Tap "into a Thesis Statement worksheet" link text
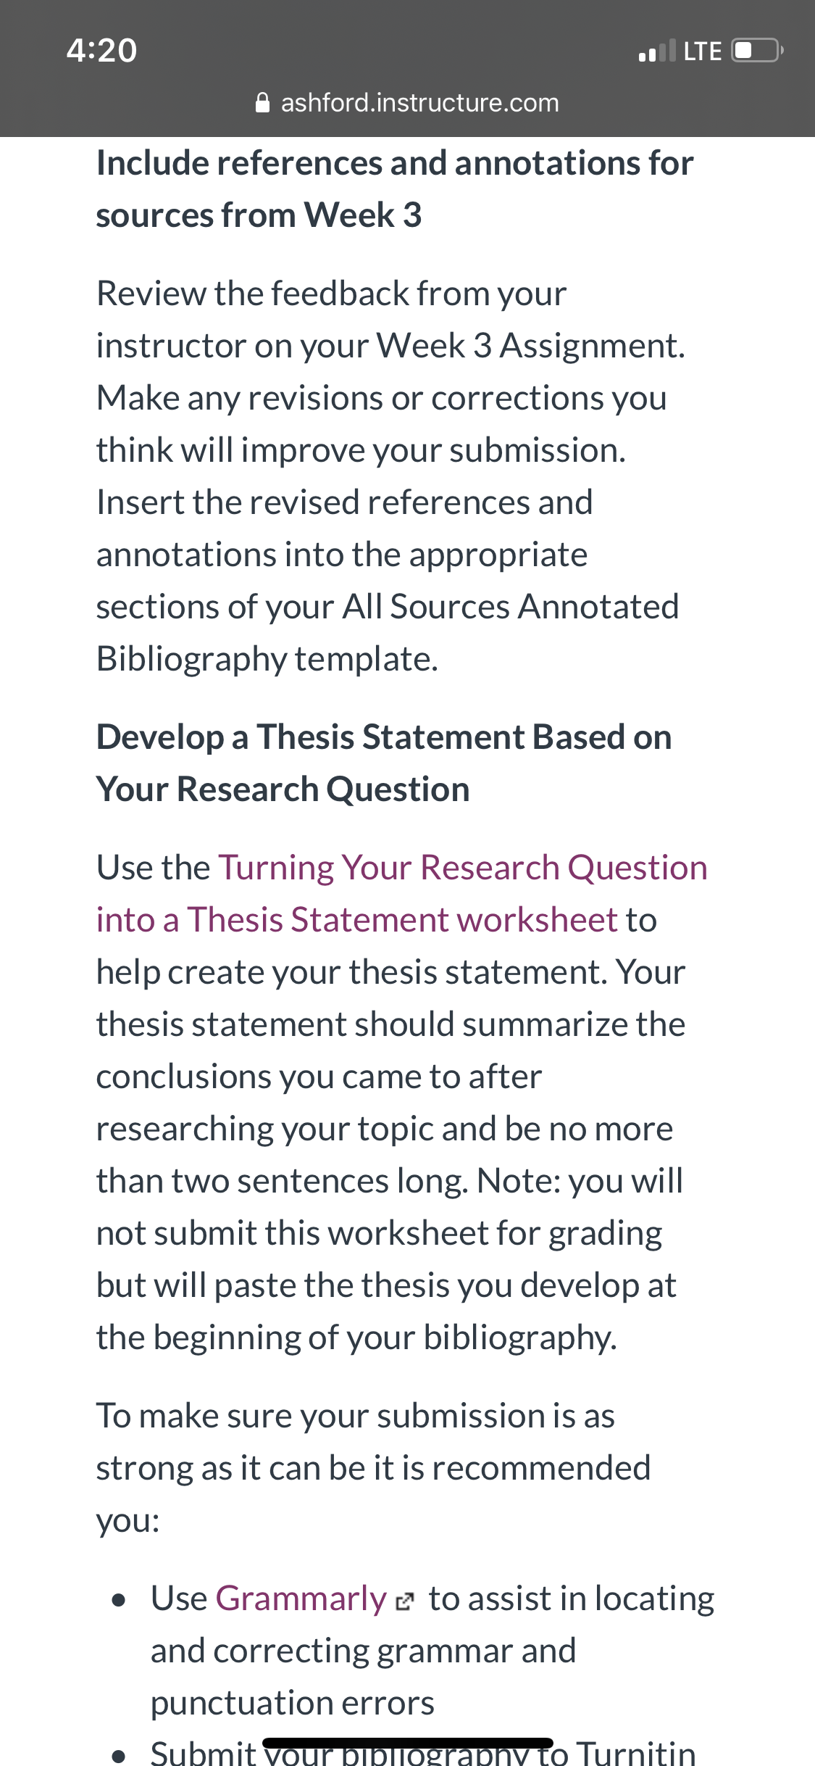The image size is (815, 1766). (x=357, y=920)
